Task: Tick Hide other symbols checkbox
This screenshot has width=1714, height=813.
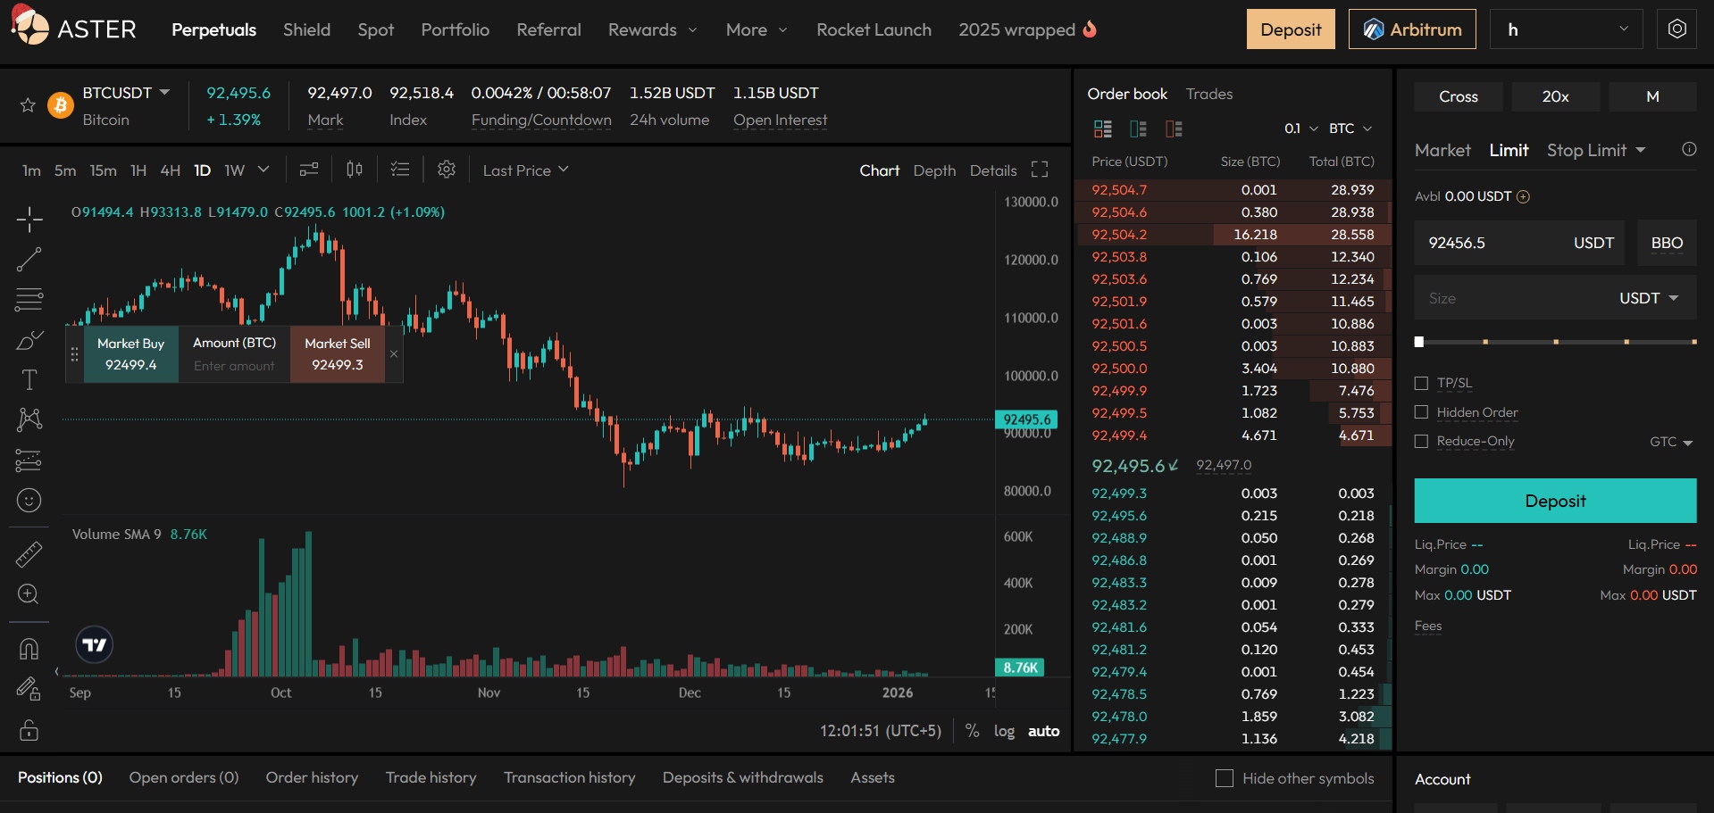Action: tap(1225, 778)
